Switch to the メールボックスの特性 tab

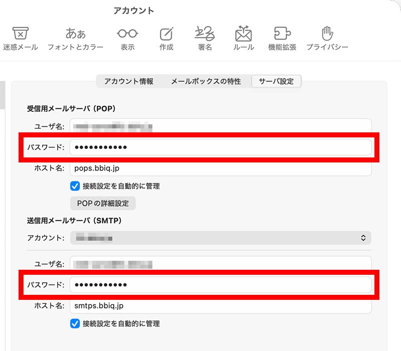coord(206,81)
